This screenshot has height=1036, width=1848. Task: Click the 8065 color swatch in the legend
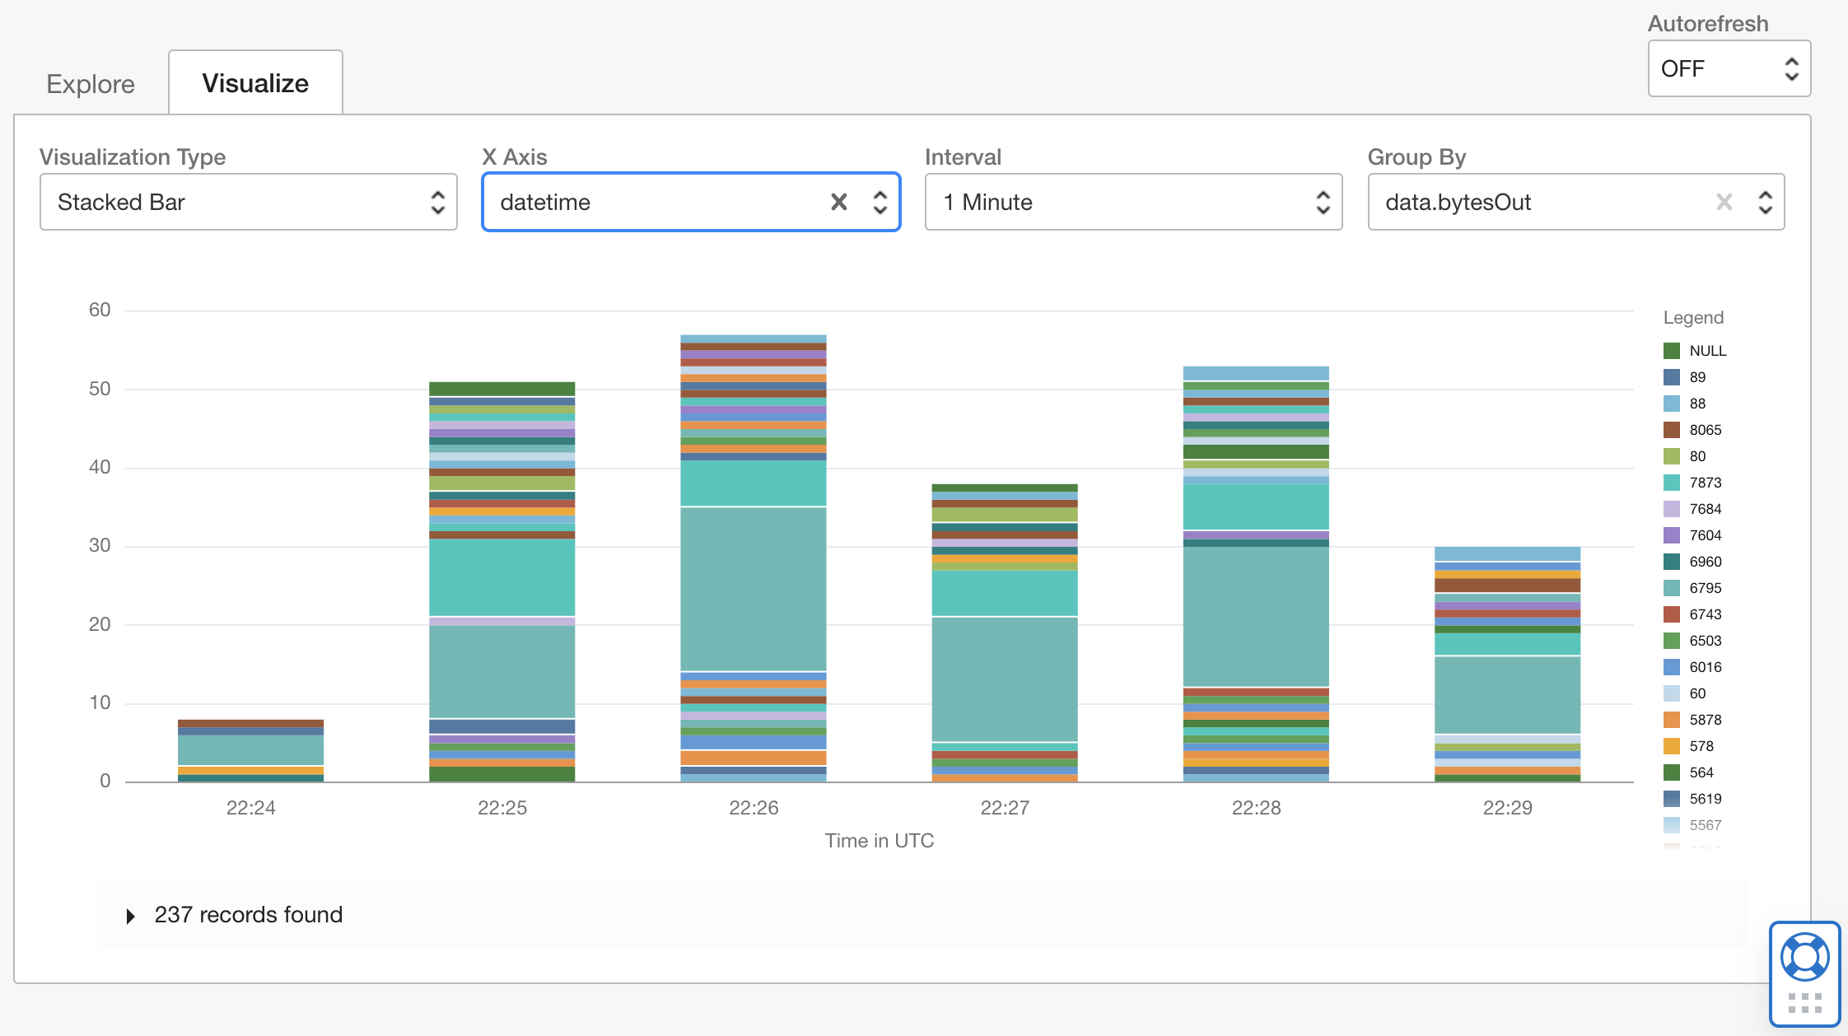pyautogui.click(x=1673, y=429)
